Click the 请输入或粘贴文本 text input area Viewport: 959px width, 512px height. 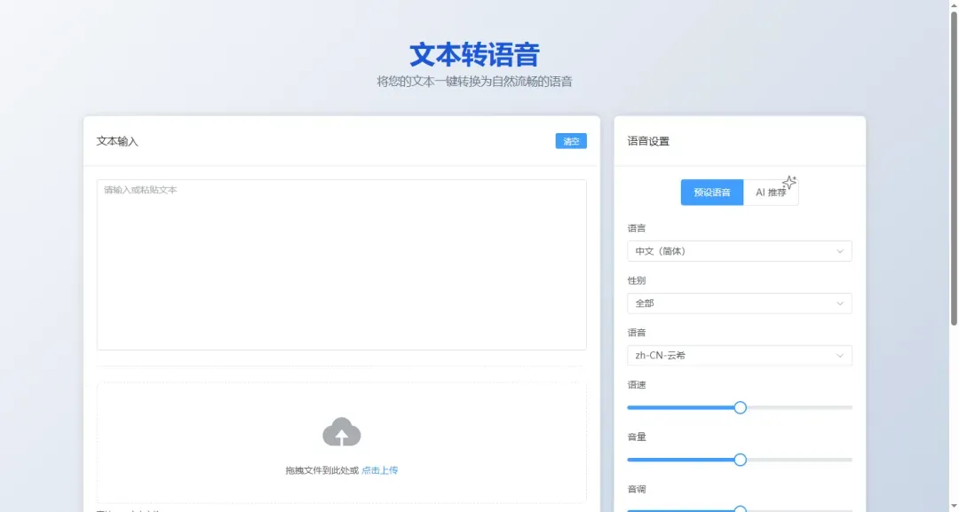point(342,264)
